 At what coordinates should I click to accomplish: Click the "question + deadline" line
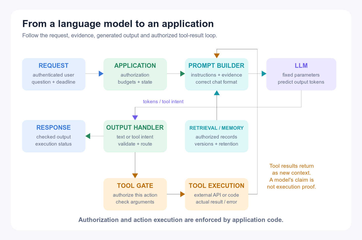tap(54, 82)
